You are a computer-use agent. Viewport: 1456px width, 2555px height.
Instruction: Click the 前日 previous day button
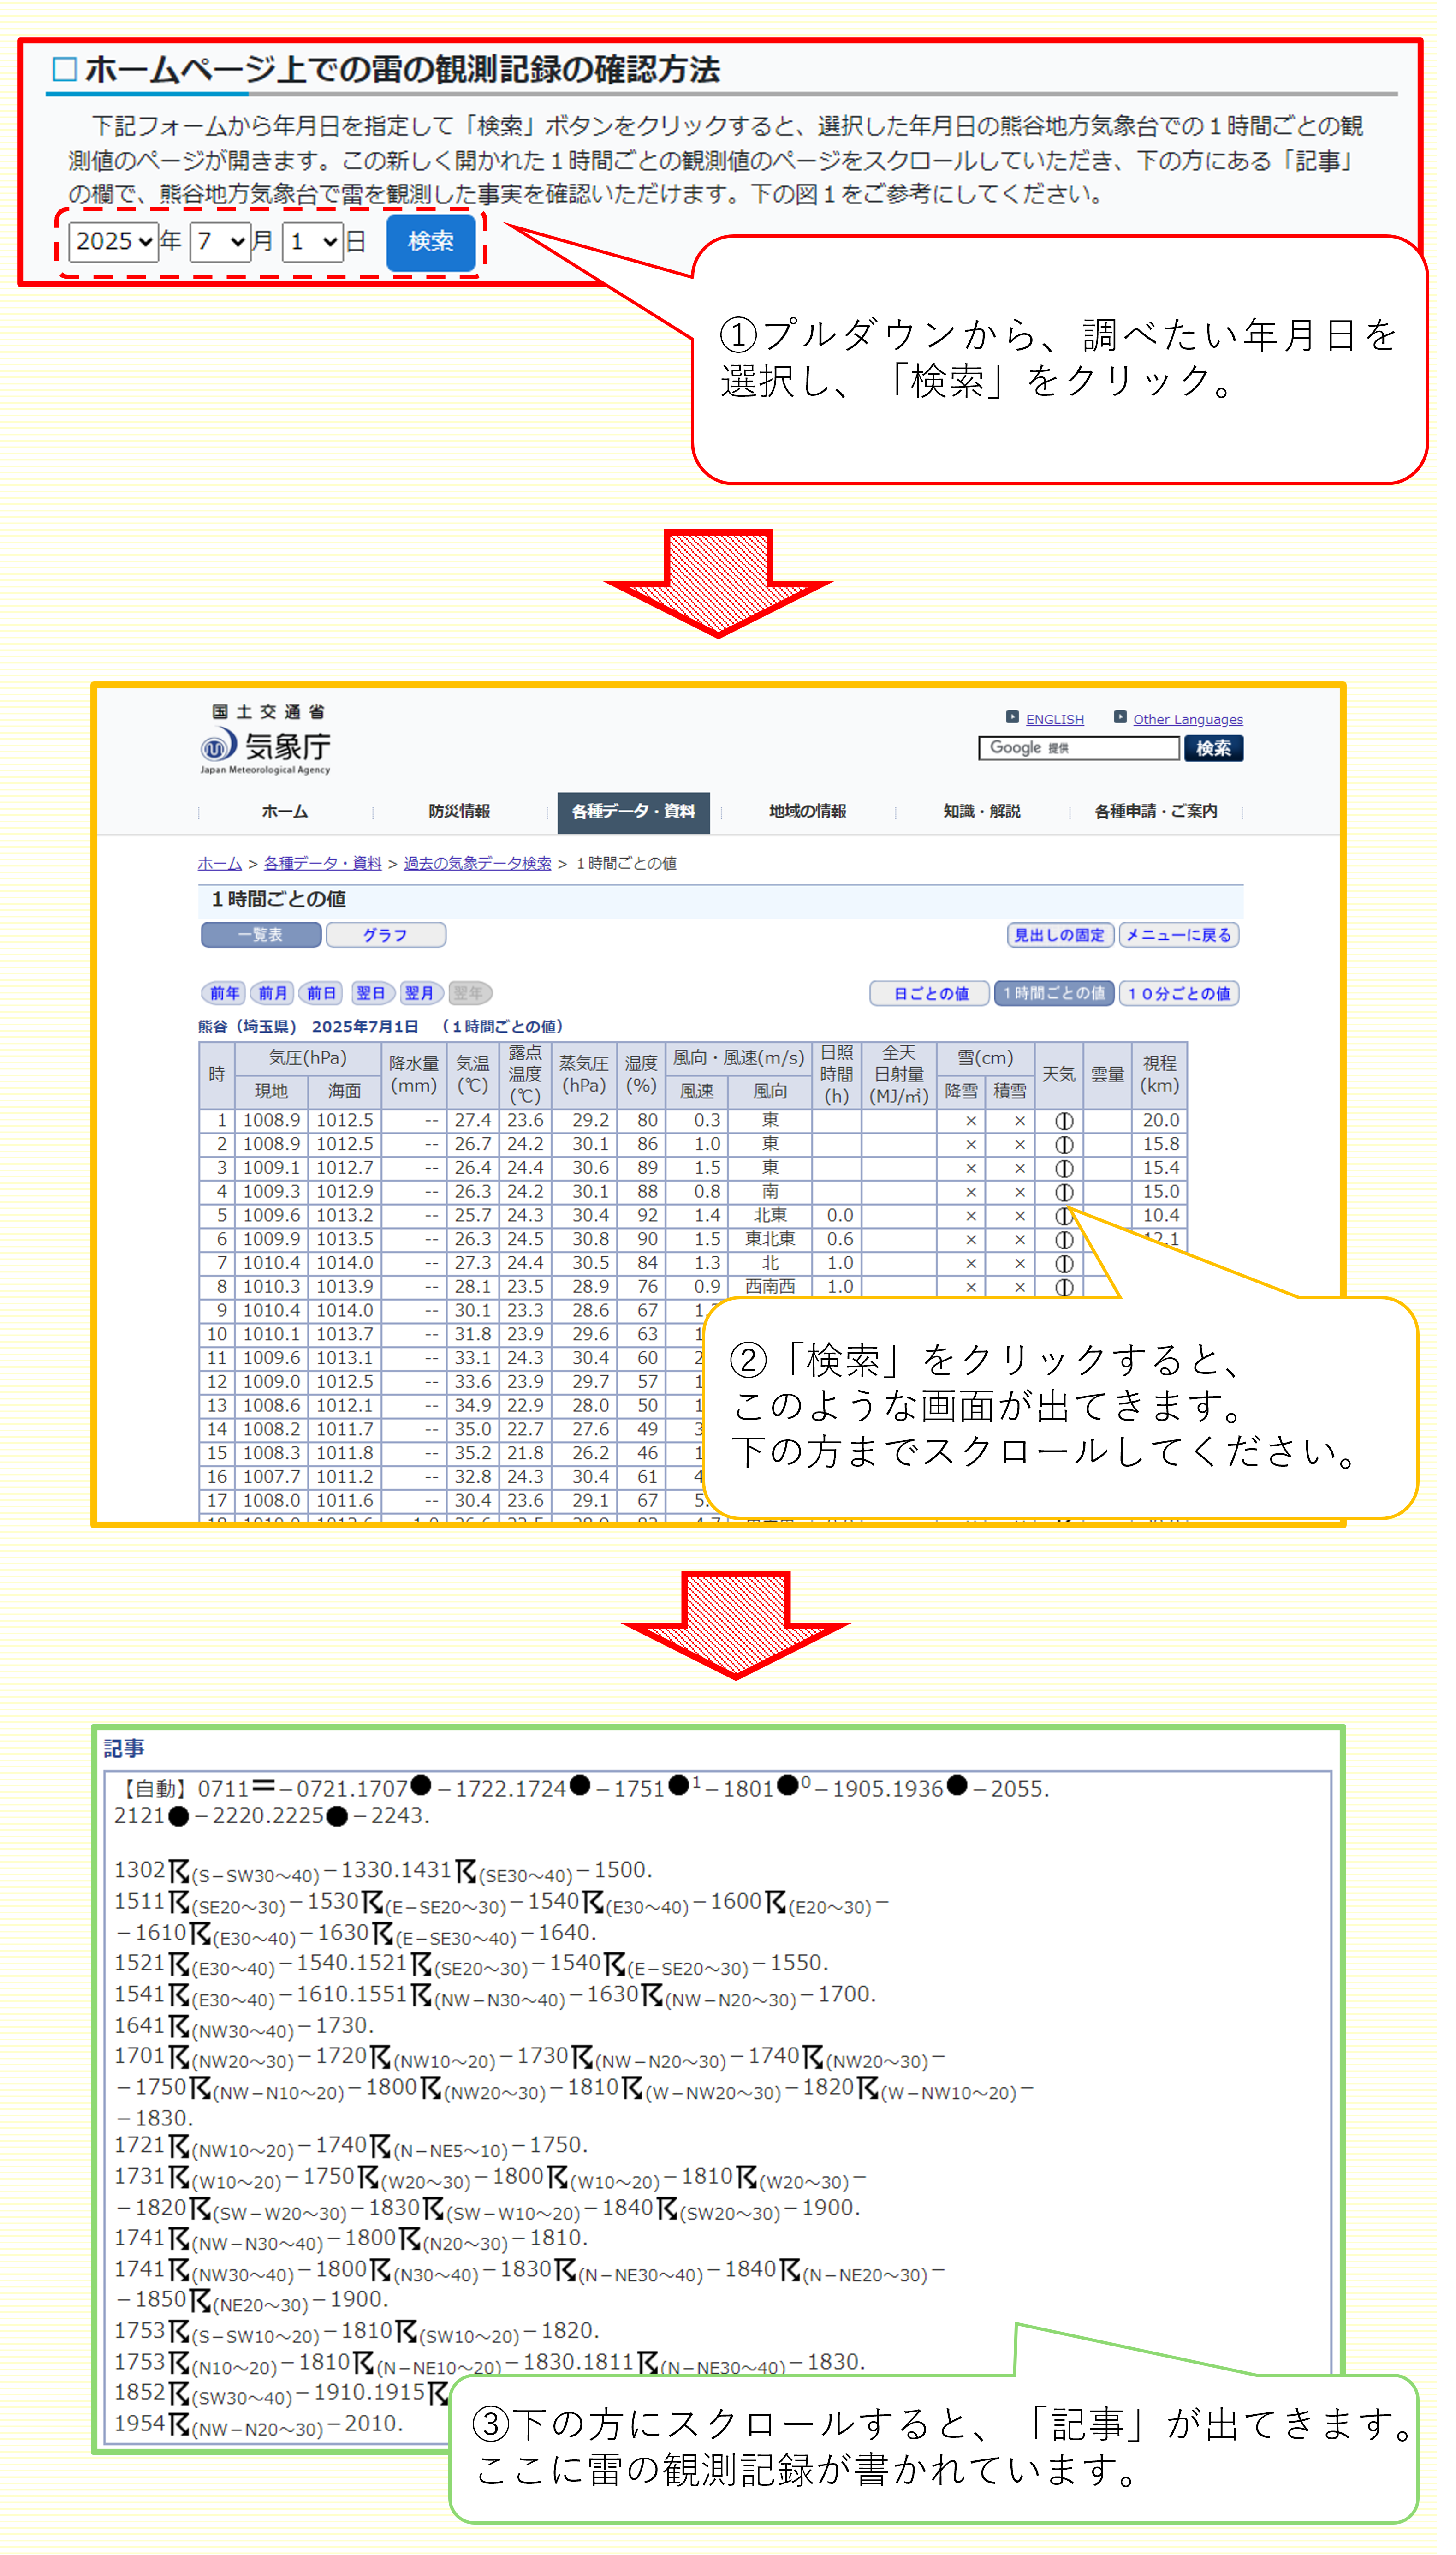coord(321,993)
